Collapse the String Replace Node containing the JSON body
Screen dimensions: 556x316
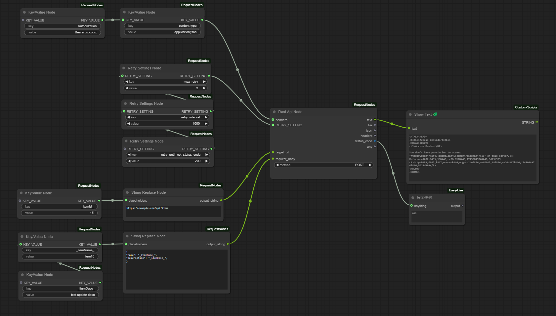tap(127, 236)
